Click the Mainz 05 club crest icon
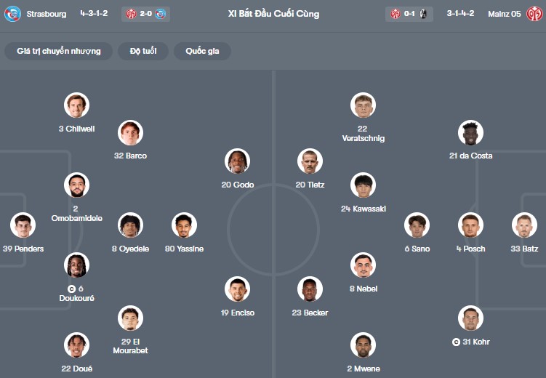 [534, 14]
